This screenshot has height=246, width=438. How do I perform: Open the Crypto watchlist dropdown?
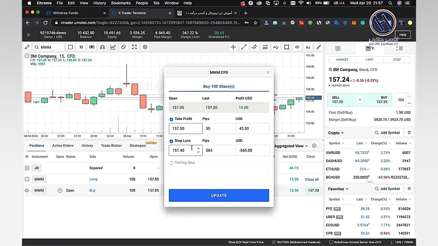[x=336, y=133]
